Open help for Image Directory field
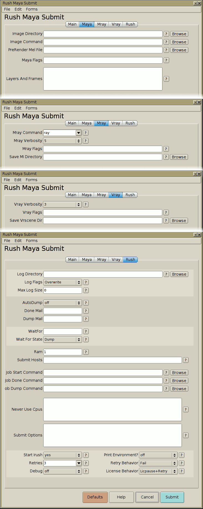This screenshot has height=509, width=203. click(166, 34)
